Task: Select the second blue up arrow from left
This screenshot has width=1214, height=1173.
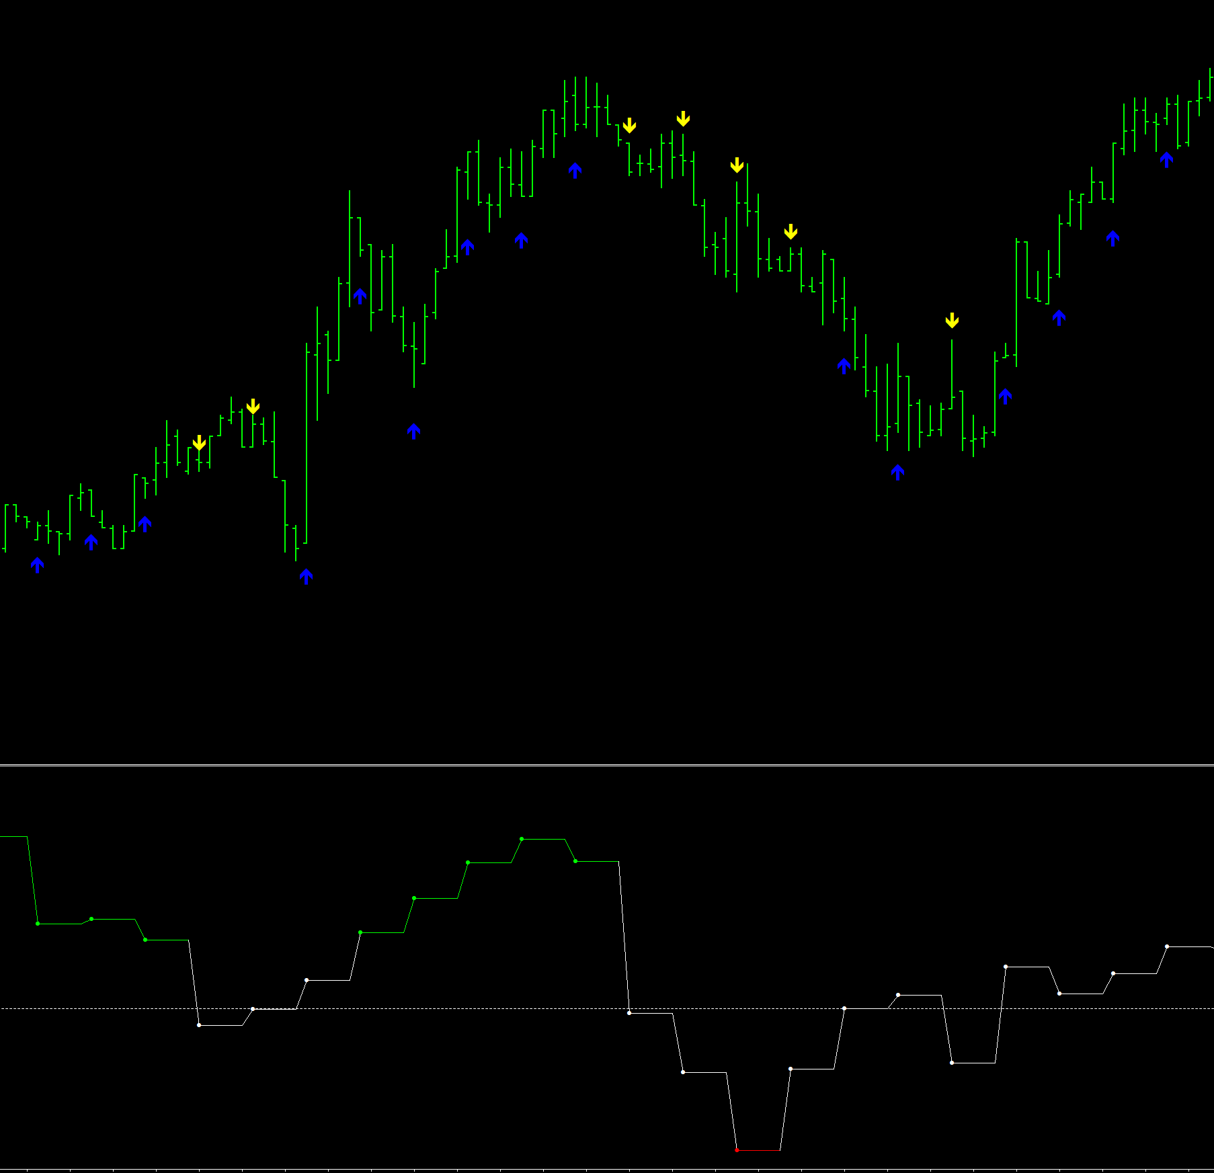Action: point(91,542)
